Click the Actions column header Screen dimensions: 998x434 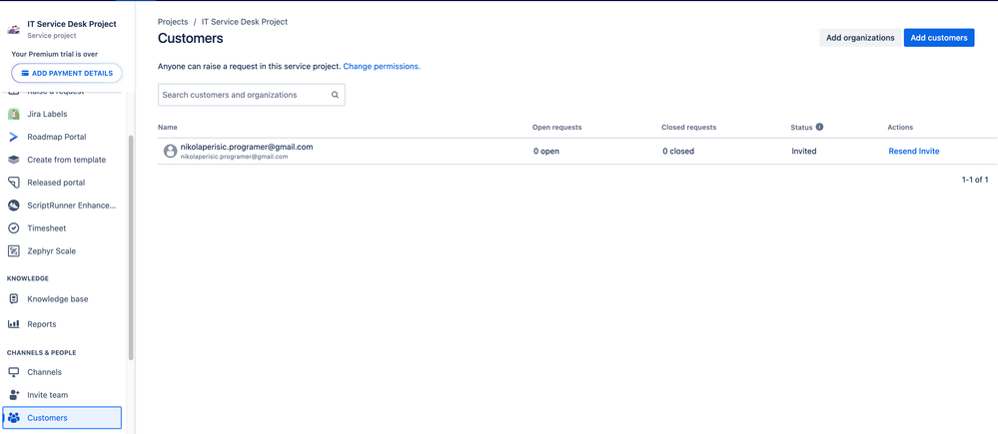(x=900, y=127)
